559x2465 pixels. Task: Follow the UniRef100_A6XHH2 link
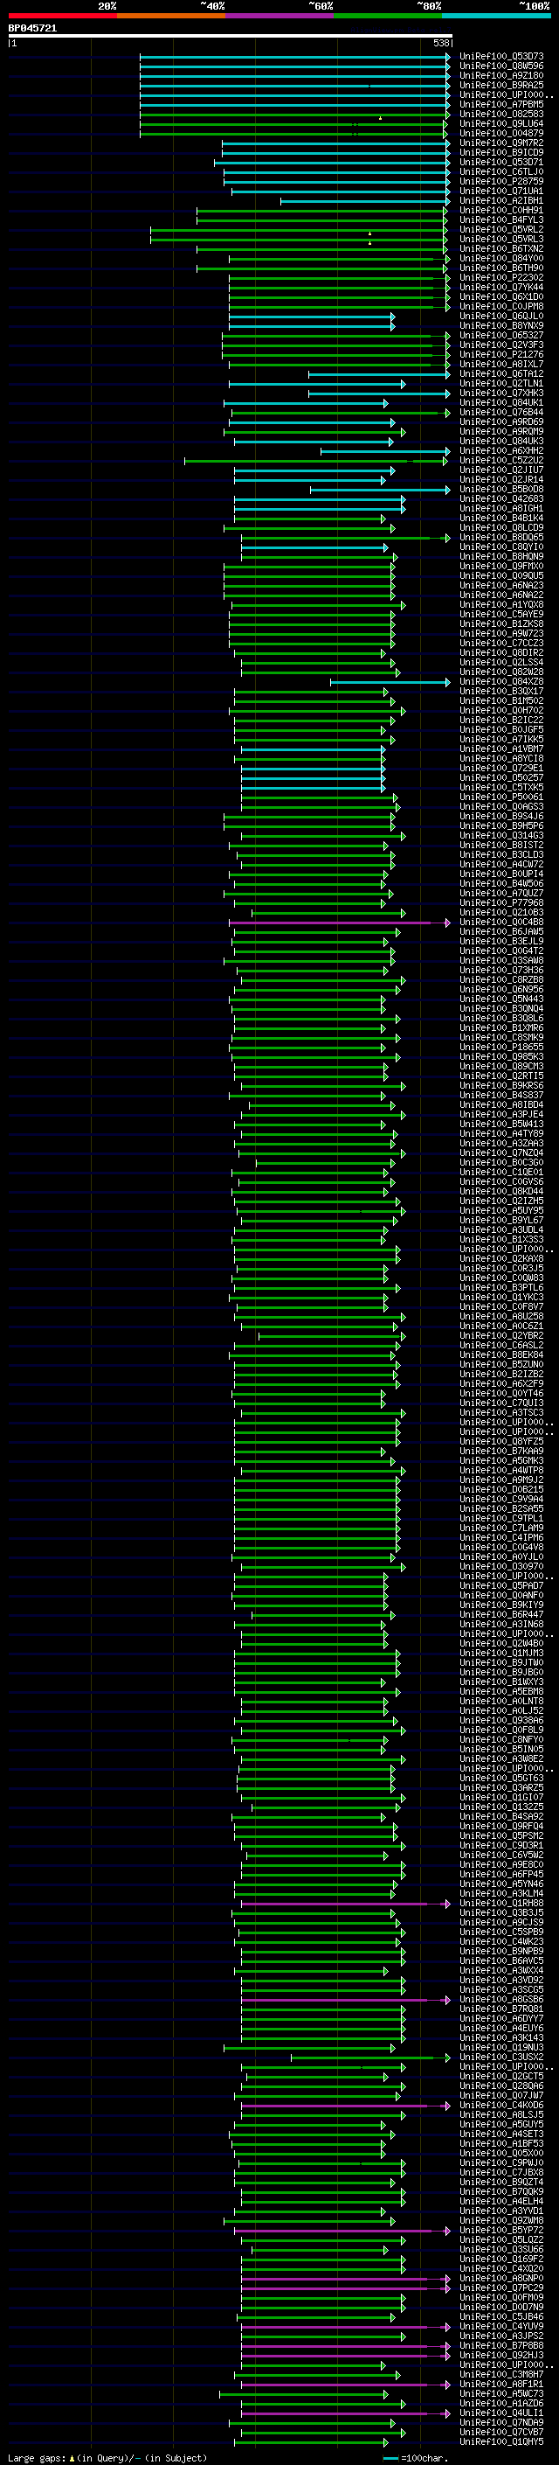pos(500,450)
